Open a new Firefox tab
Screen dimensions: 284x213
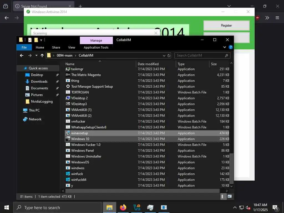click(x=80, y=6)
